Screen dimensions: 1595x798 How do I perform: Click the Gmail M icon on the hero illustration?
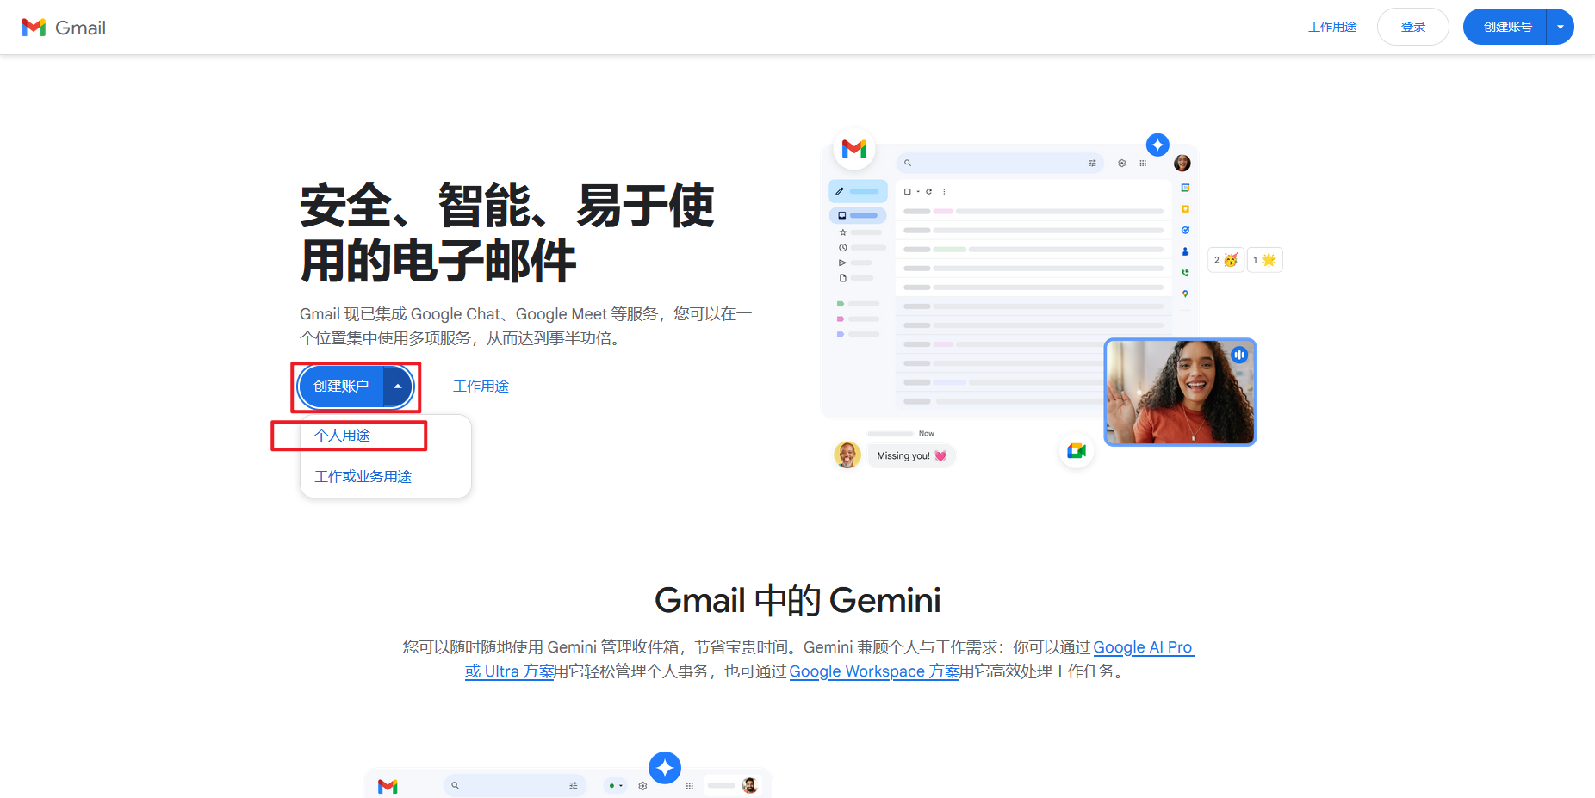click(853, 149)
